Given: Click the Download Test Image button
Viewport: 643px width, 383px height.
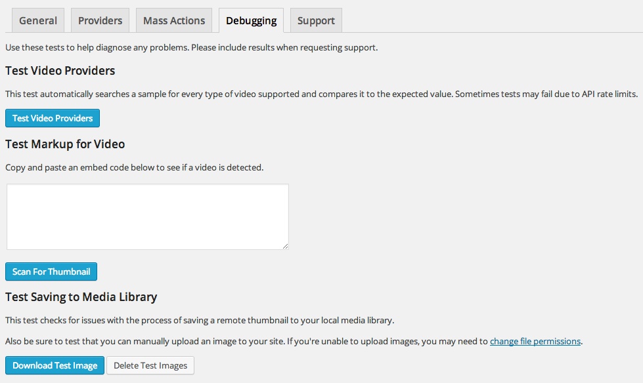Looking at the screenshot, I should [55, 365].
